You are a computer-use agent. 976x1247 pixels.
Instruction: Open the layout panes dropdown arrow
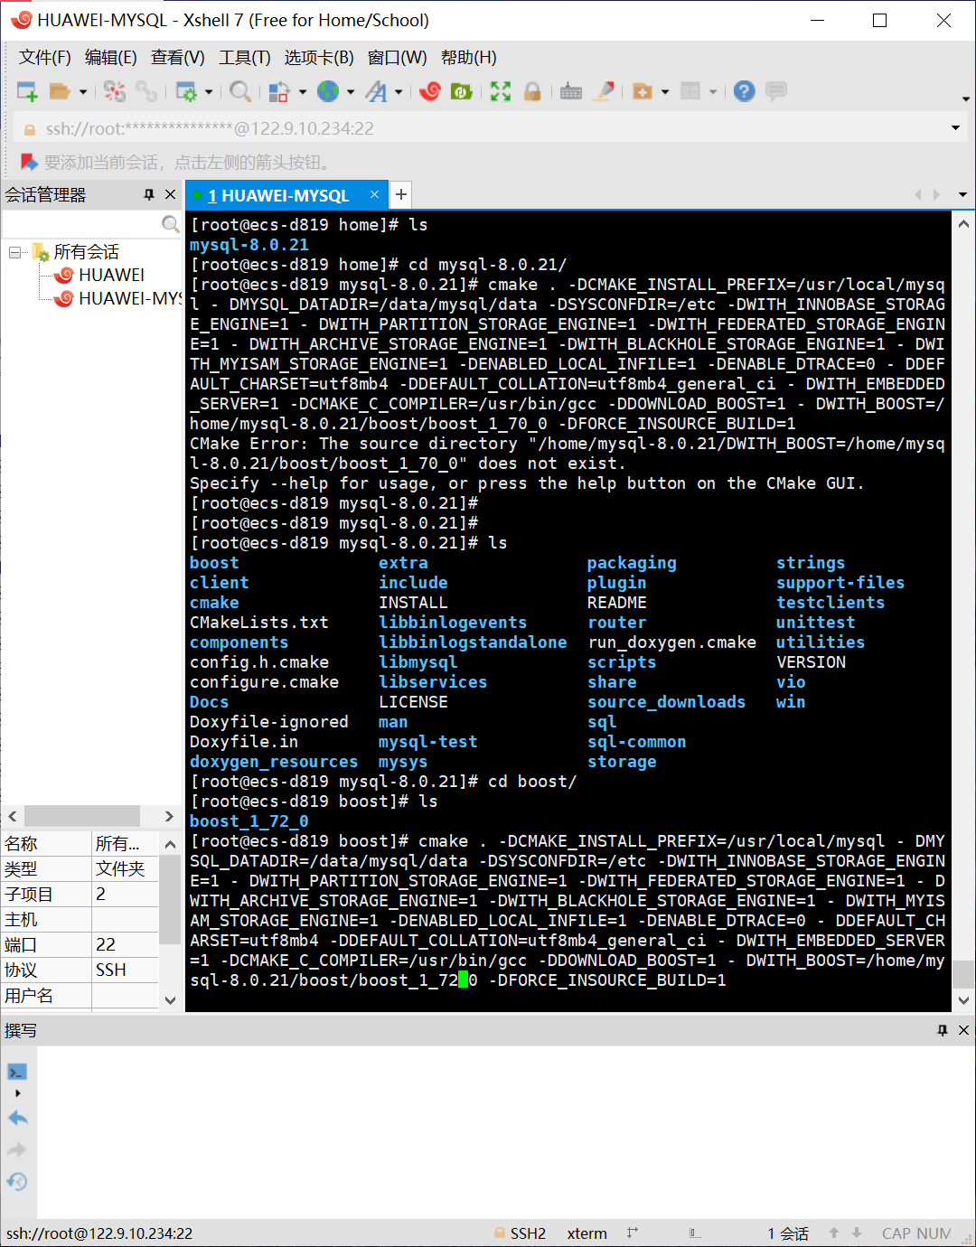click(713, 91)
